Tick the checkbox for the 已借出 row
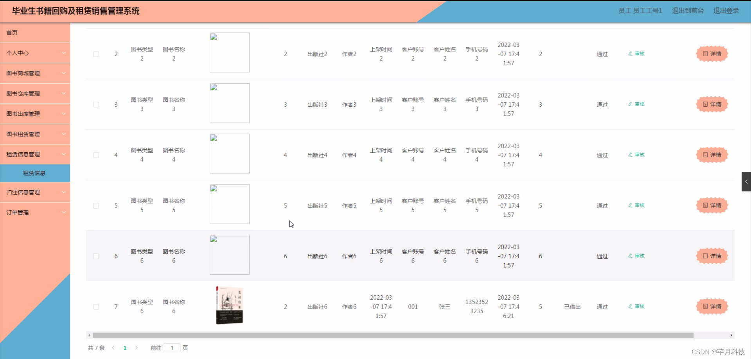Screen dimensions: 751x359 pos(96,307)
